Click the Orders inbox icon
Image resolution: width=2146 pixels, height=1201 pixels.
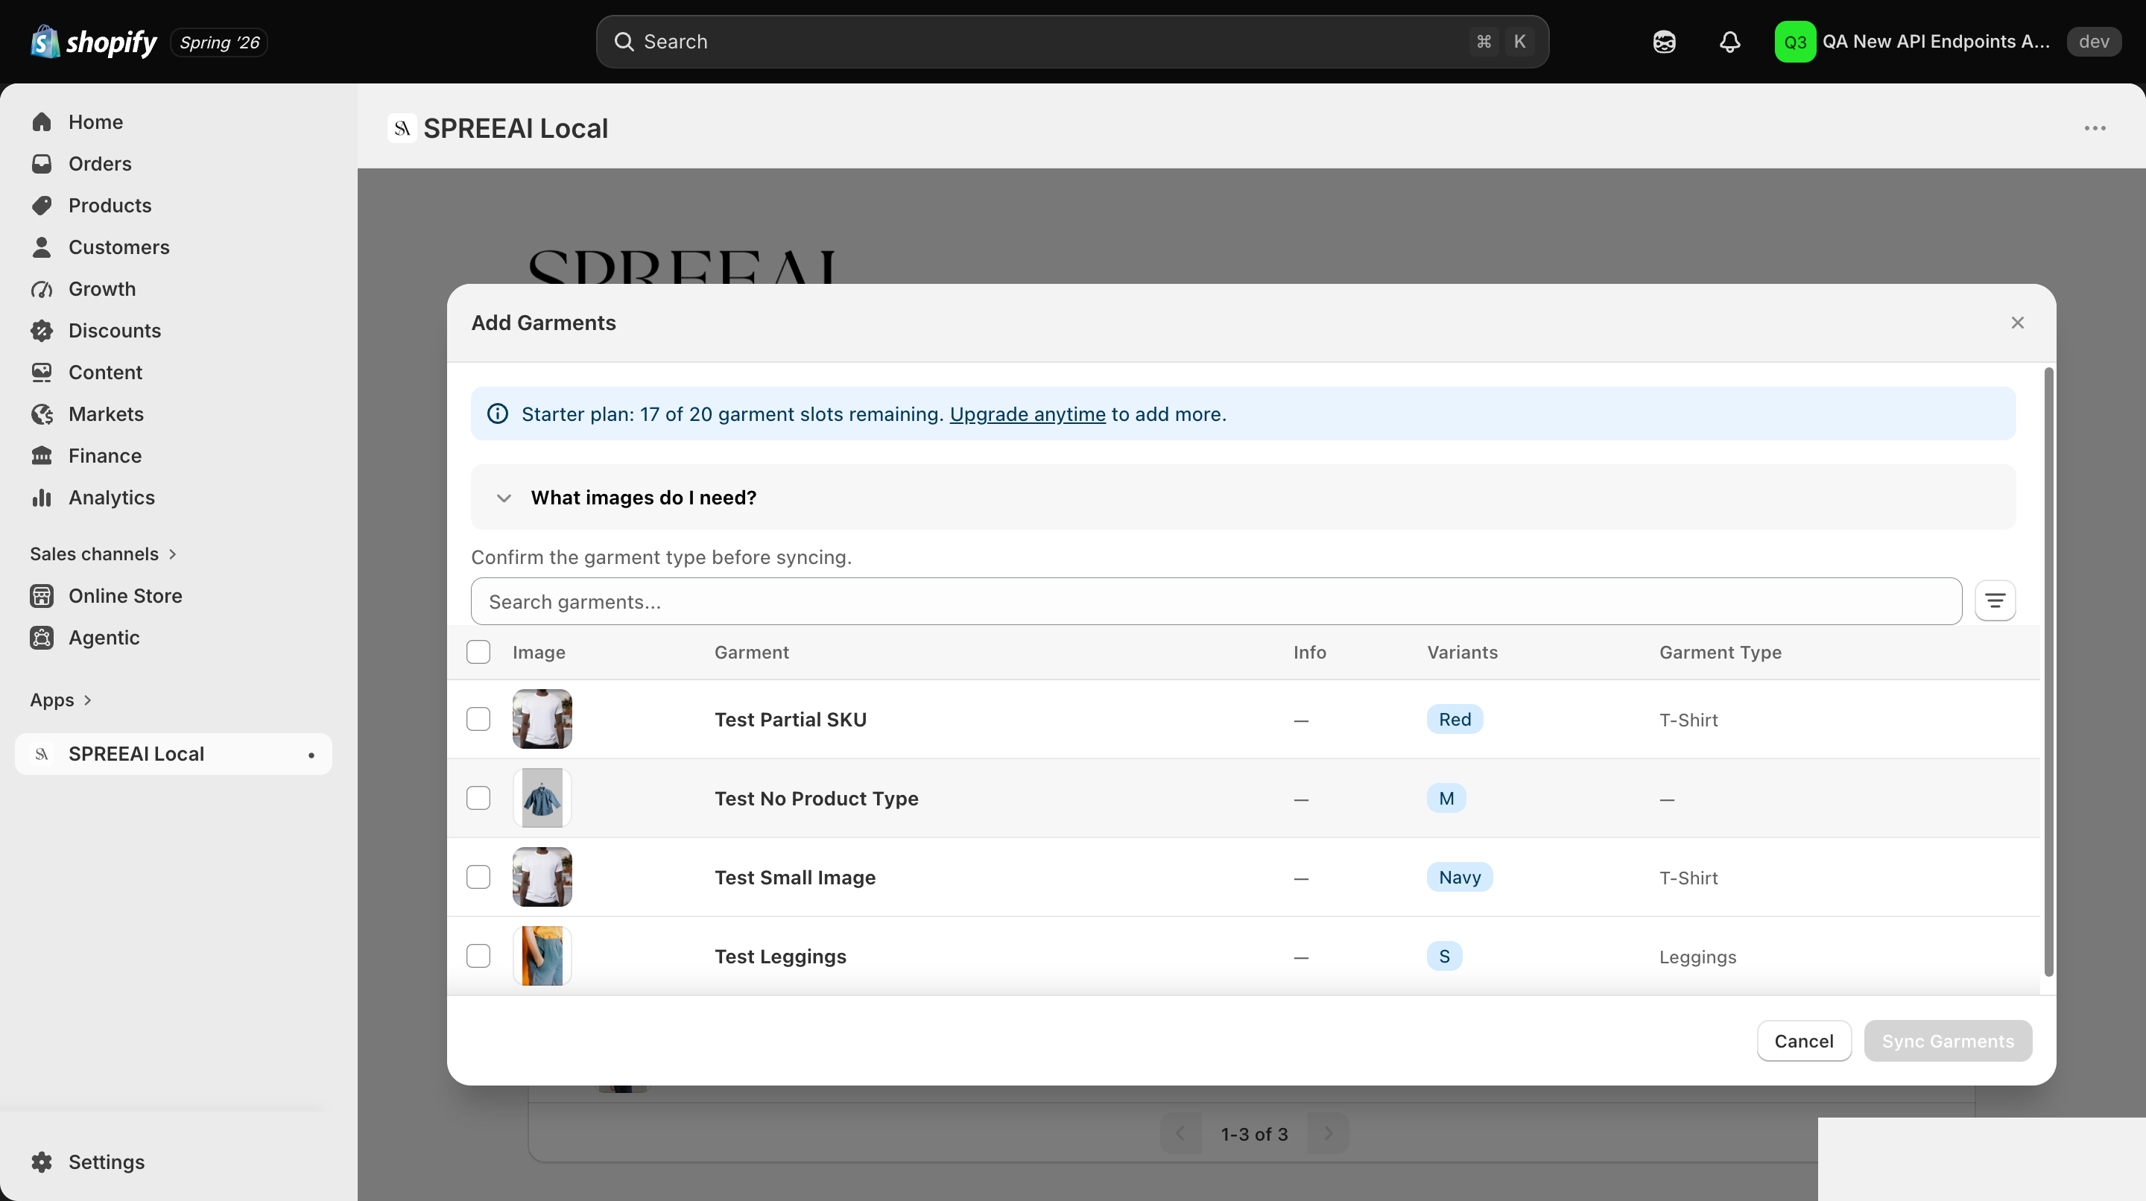pos(42,164)
